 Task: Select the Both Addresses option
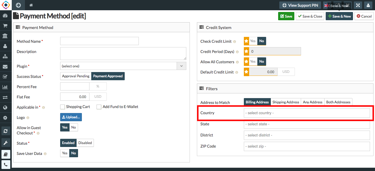coord(338,102)
